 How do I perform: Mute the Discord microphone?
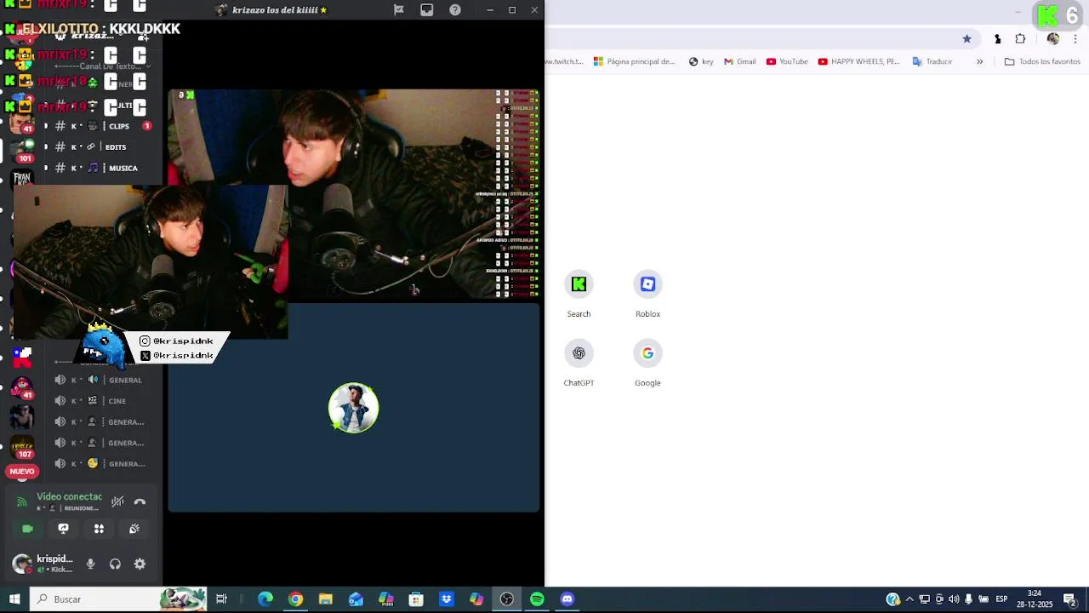tap(90, 564)
